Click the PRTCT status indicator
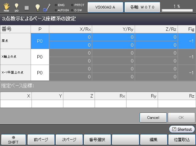The height and width of the screenshot is (146, 196). click(77, 5)
